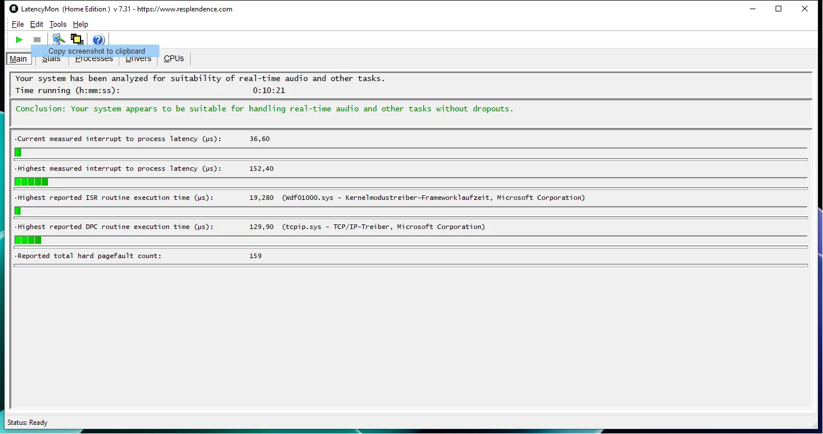This screenshot has height=434, width=823.
Task: Click the "Reported total hard pagefault count" label
Action: pyautogui.click(x=89, y=256)
